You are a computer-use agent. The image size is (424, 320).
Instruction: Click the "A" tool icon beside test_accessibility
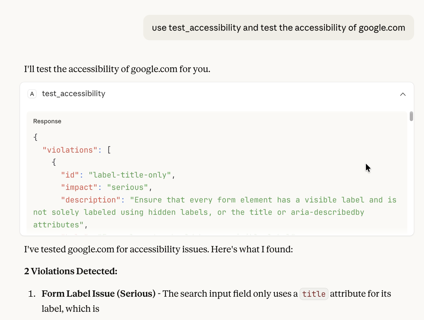(32, 94)
